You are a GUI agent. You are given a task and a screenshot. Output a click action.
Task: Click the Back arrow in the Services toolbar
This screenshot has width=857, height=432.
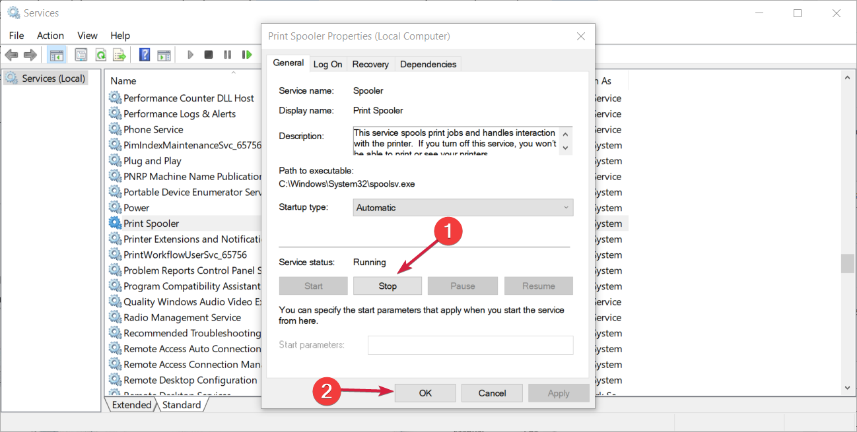[x=11, y=55]
